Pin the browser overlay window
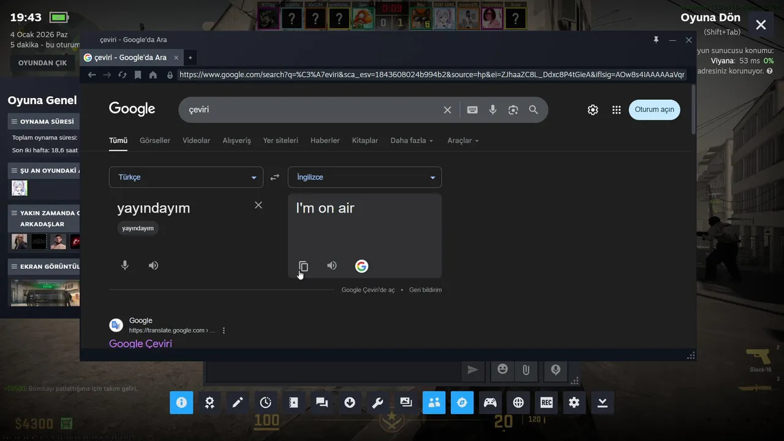The width and height of the screenshot is (784, 441). [x=656, y=40]
